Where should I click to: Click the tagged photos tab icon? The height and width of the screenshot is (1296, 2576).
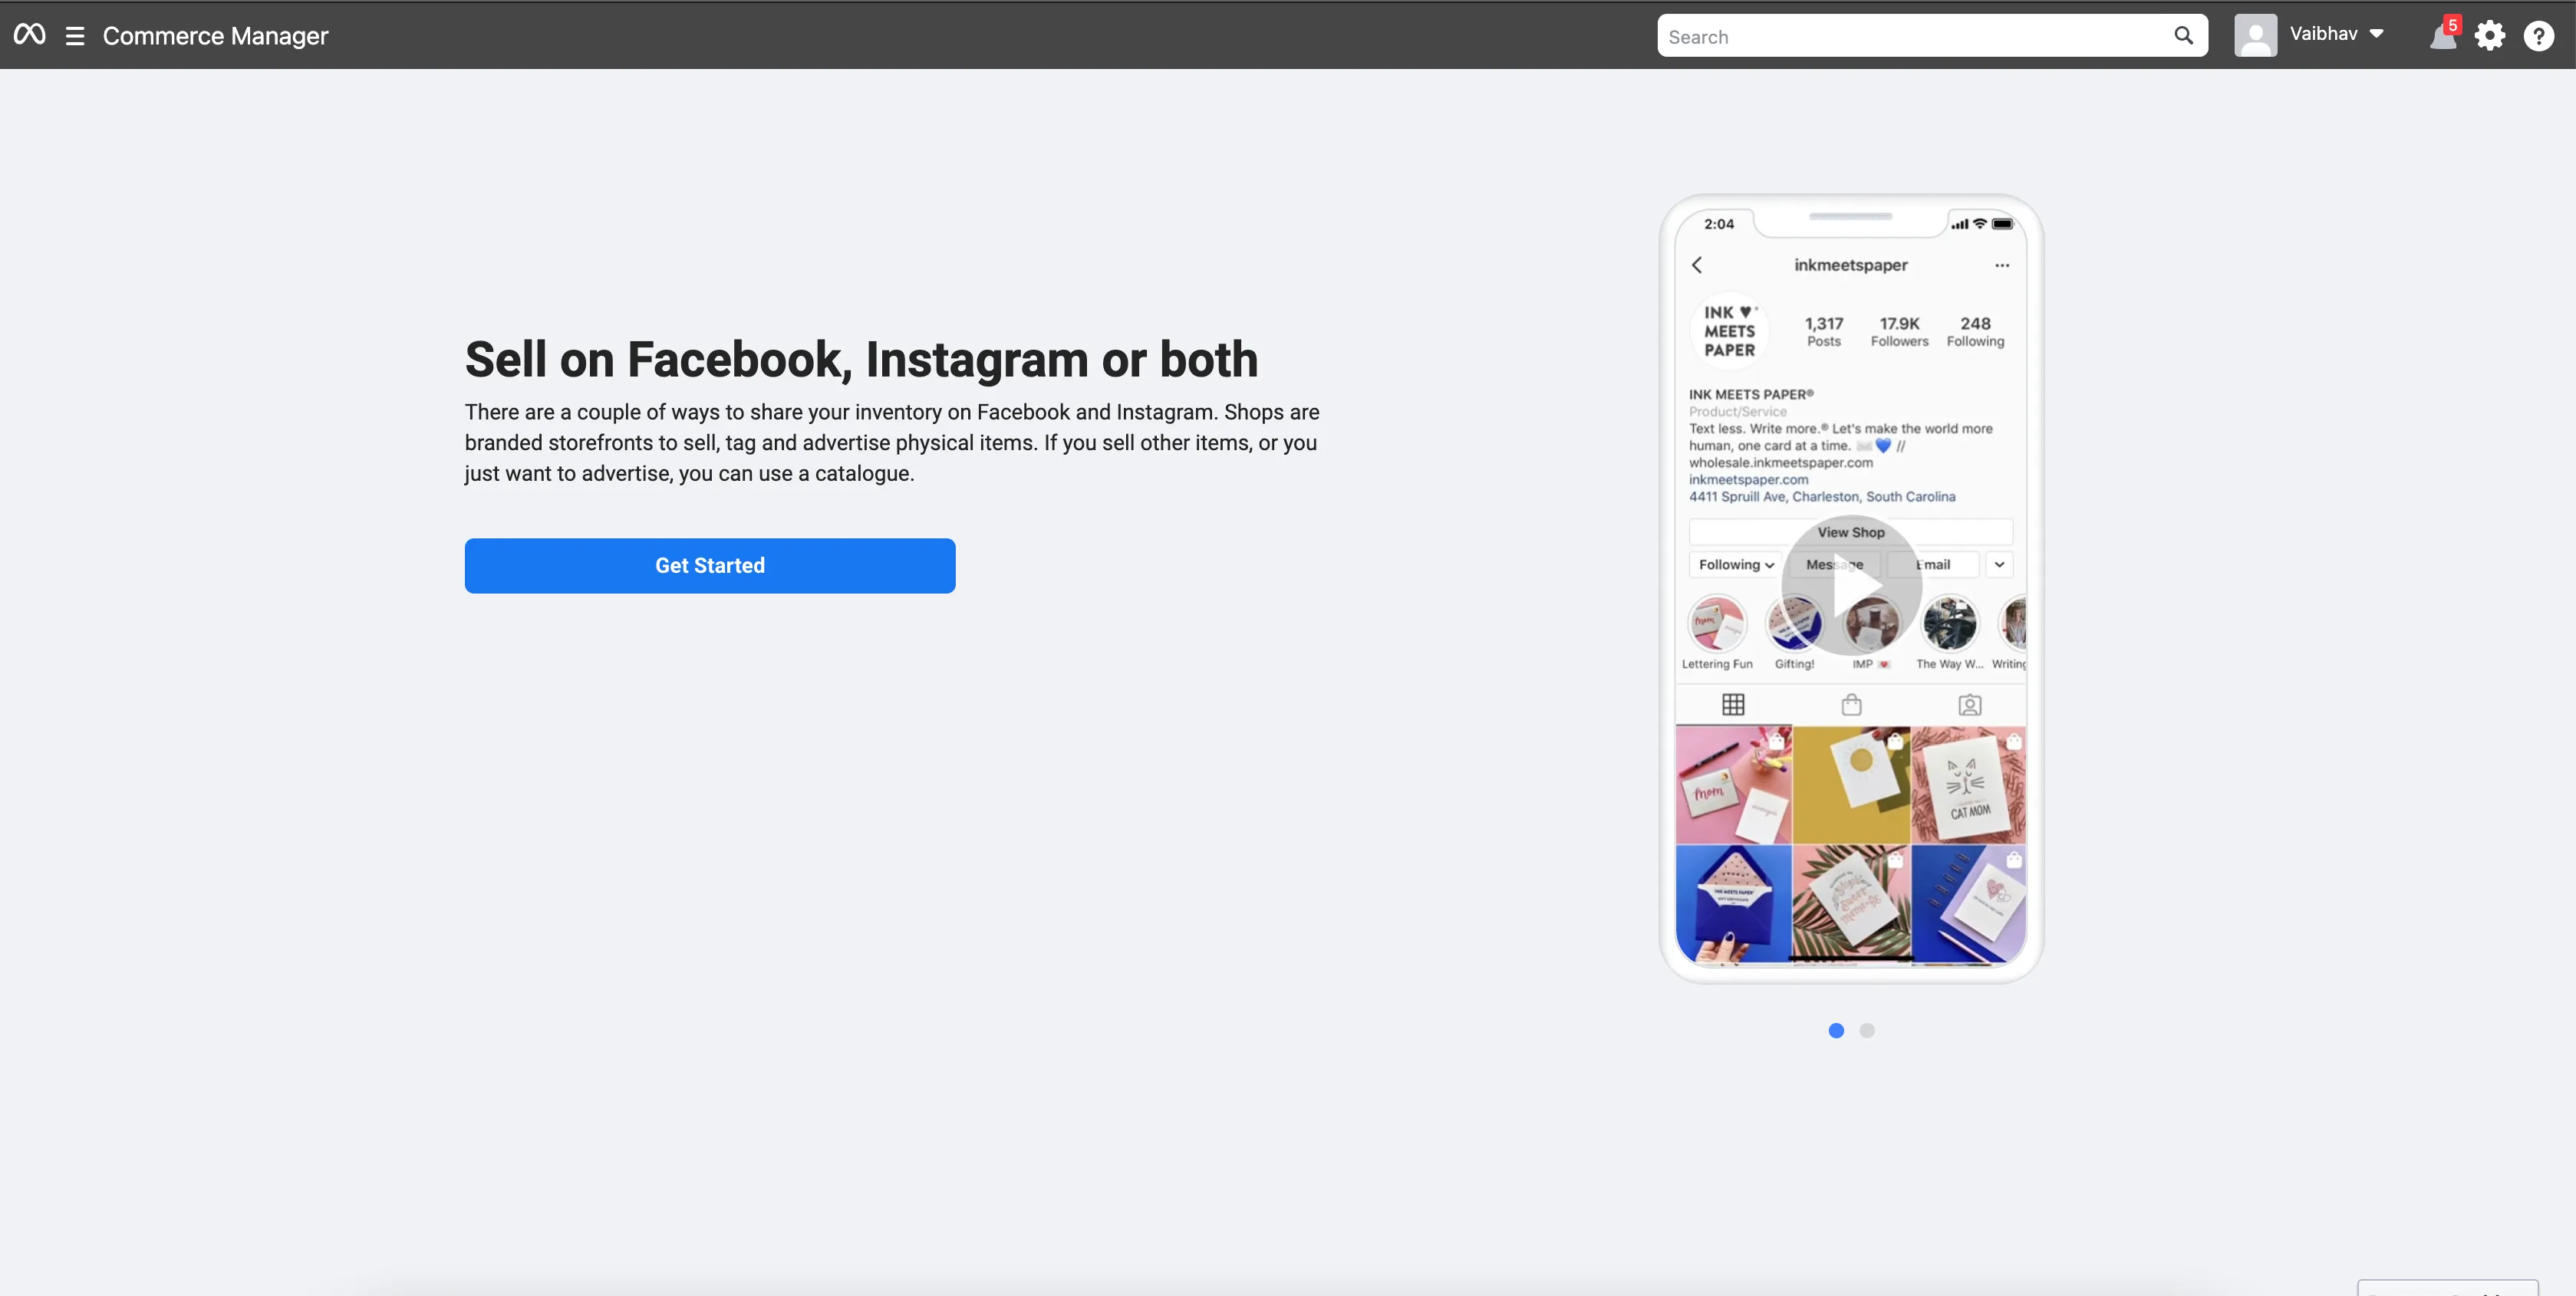coord(1969,705)
